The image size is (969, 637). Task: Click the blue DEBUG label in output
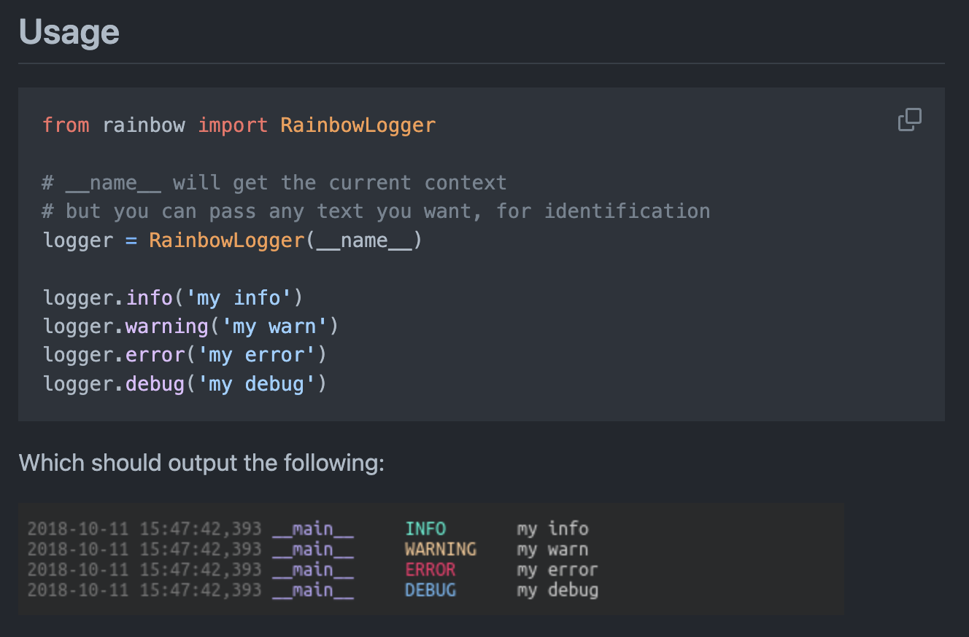(x=431, y=590)
